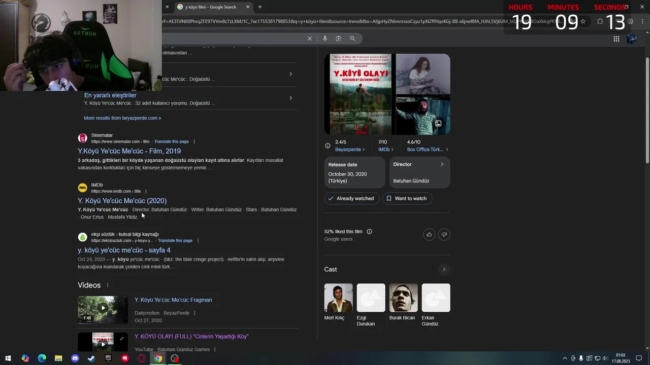Click the Sinemalar site favicon
This screenshot has width=650, height=365.
click(x=82, y=138)
